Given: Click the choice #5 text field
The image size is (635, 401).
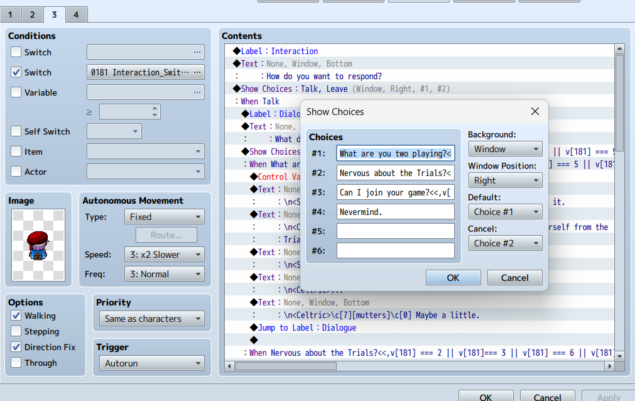Looking at the screenshot, I should (x=395, y=231).
